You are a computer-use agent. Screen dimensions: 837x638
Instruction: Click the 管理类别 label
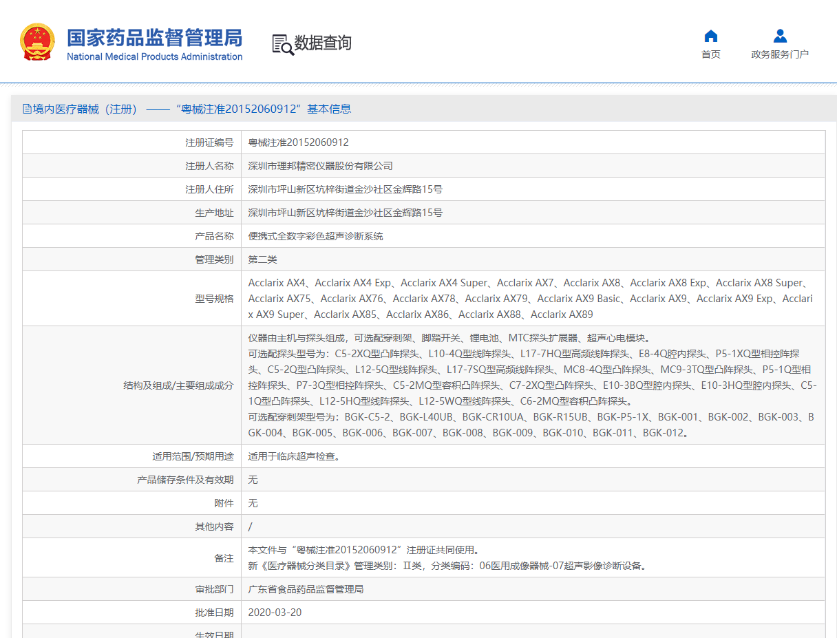[x=214, y=259]
